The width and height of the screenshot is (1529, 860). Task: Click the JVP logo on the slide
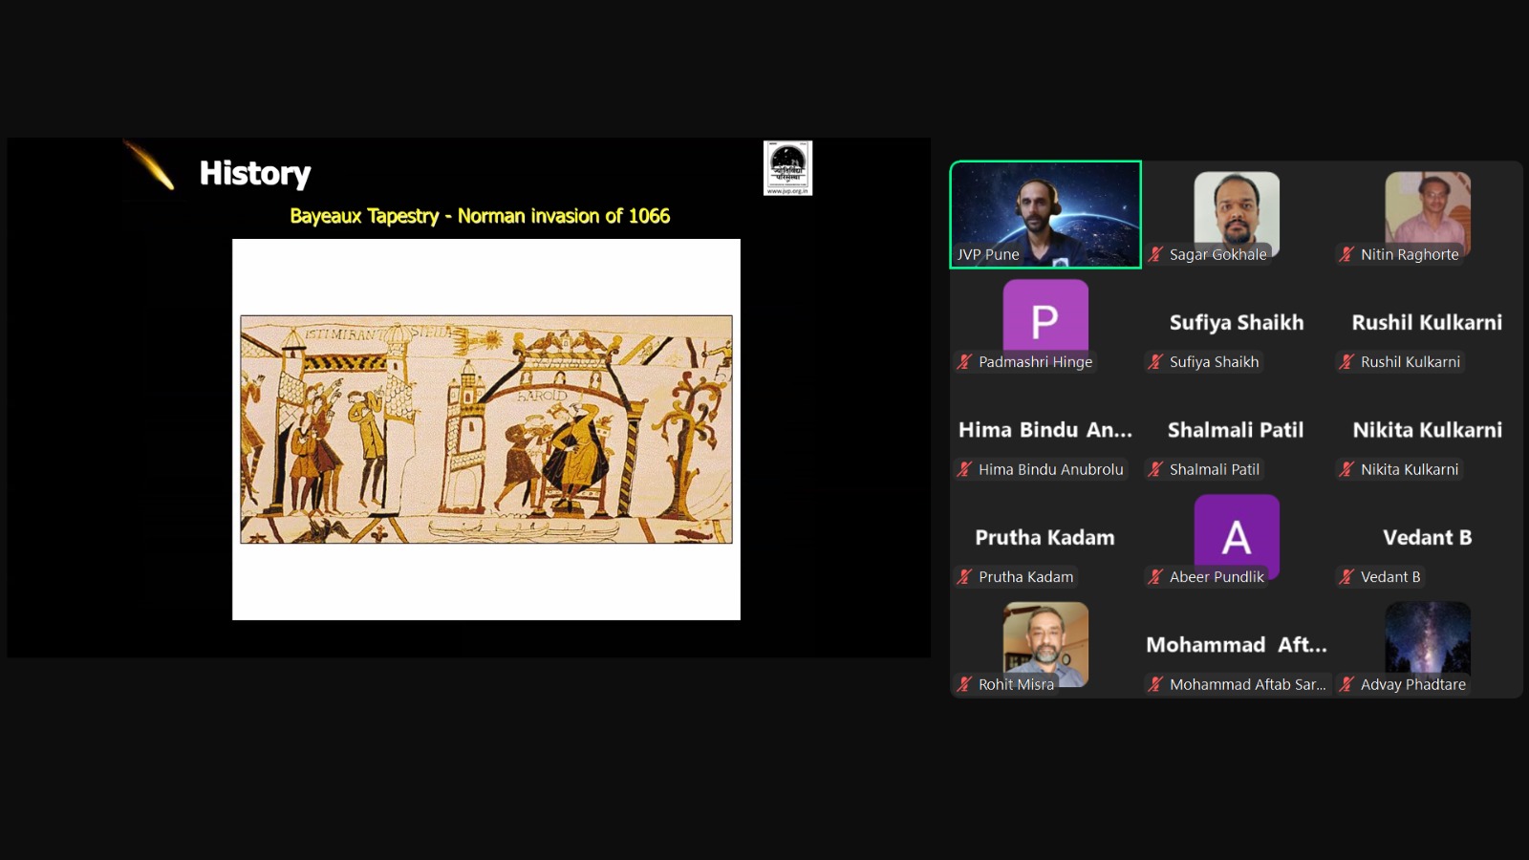point(788,168)
